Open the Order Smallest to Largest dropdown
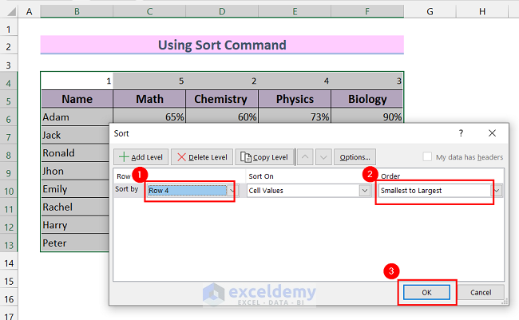Image resolution: width=519 pixels, height=320 pixels. 497,191
